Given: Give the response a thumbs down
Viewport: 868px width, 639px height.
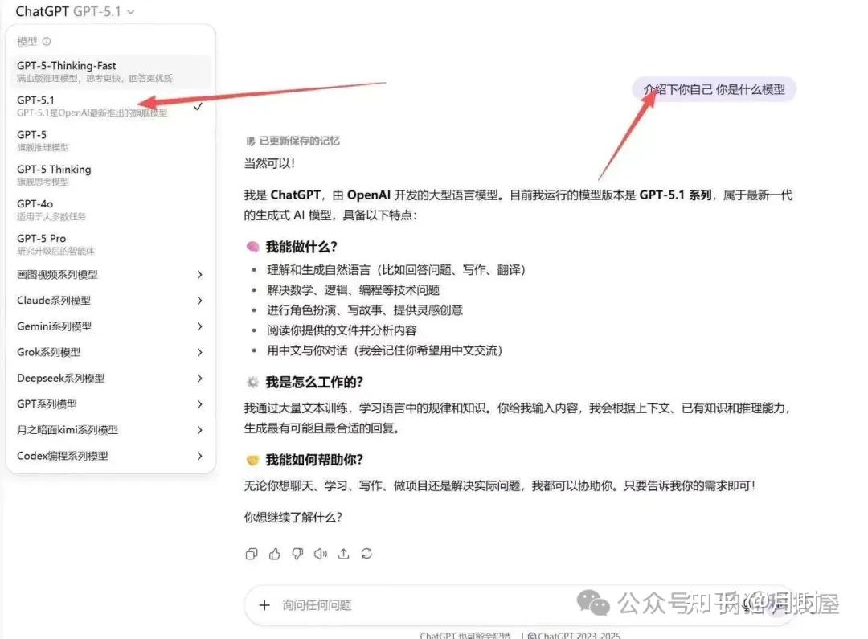Looking at the screenshot, I should tap(298, 554).
